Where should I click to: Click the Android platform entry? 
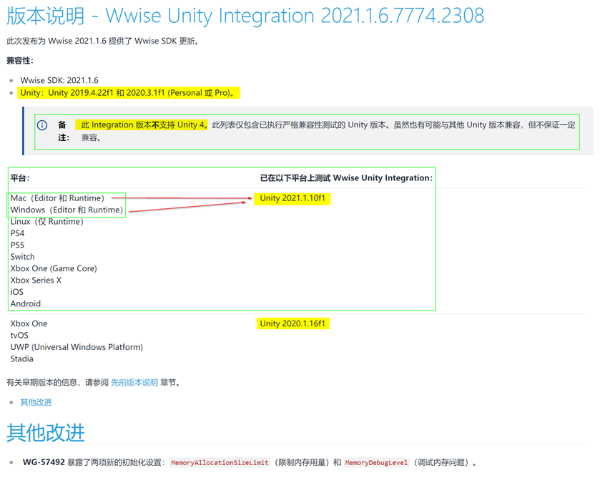[25, 303]
